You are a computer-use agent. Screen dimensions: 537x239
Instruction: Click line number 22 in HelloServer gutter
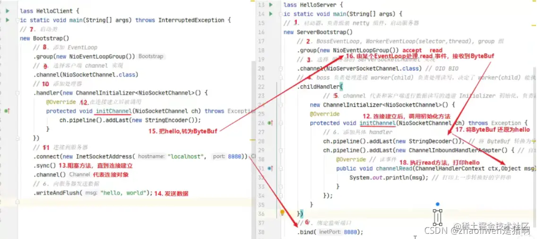coord(261,87)
